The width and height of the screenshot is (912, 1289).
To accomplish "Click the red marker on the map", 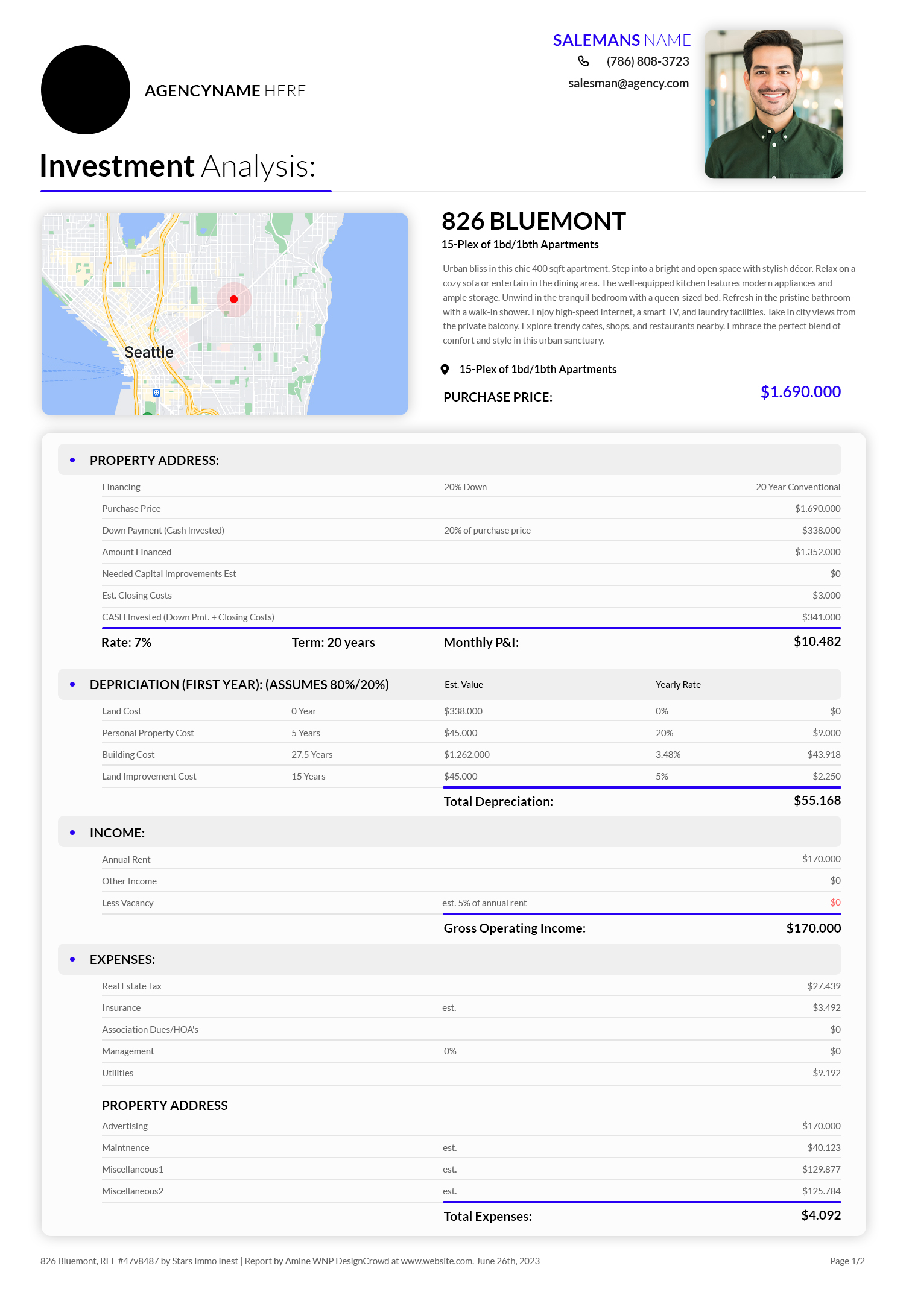I will (x=234, y=299).
